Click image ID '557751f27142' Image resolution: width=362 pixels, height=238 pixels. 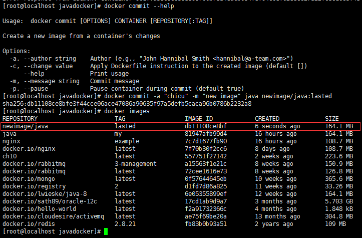(206, 156)
